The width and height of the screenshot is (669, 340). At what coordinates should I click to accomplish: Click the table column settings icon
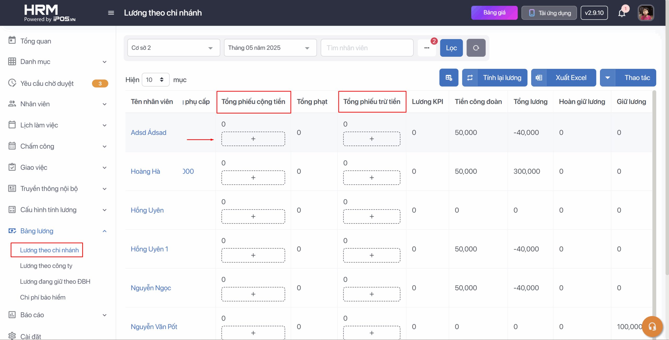pos(449,78)
